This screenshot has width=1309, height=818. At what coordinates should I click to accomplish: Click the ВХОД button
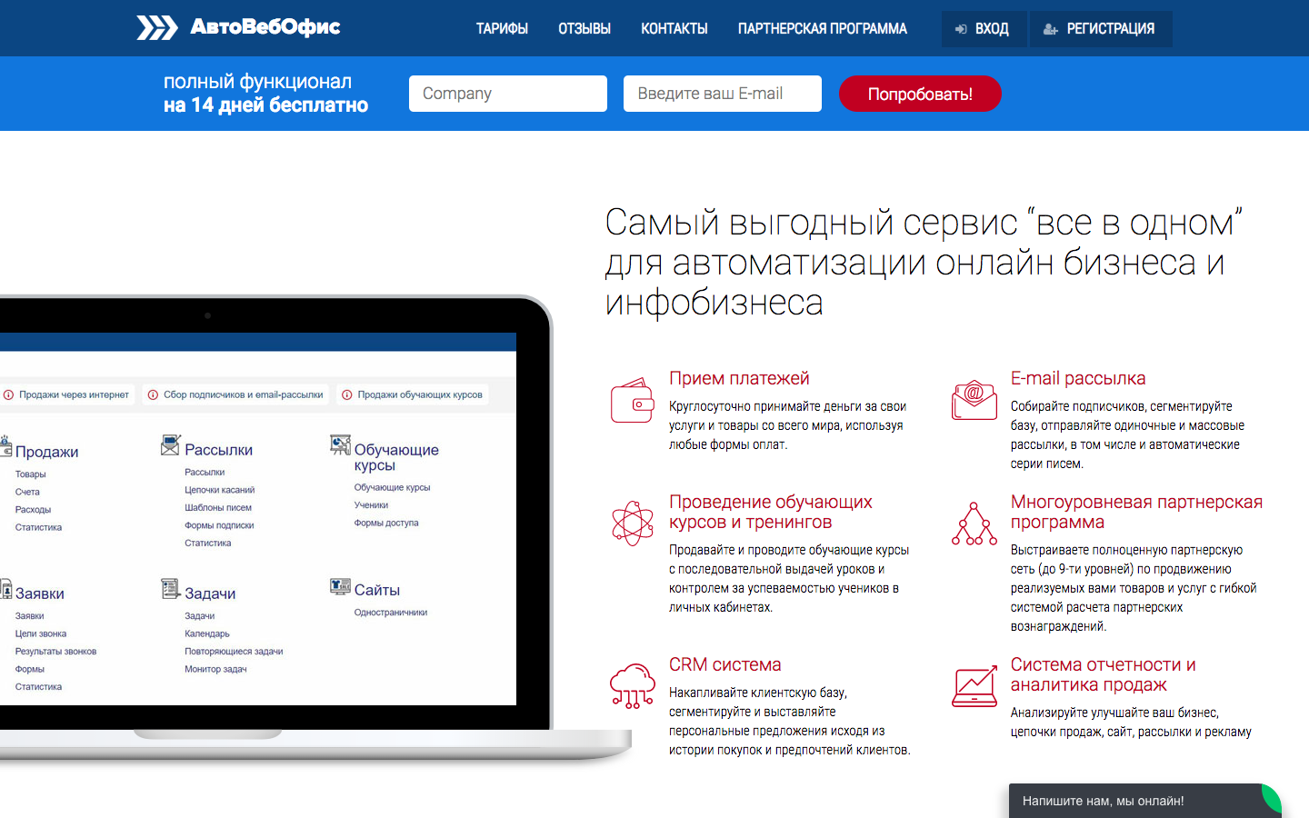984,28
